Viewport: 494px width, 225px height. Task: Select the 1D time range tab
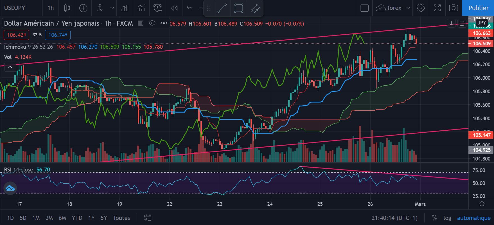[x=10, y=218]
